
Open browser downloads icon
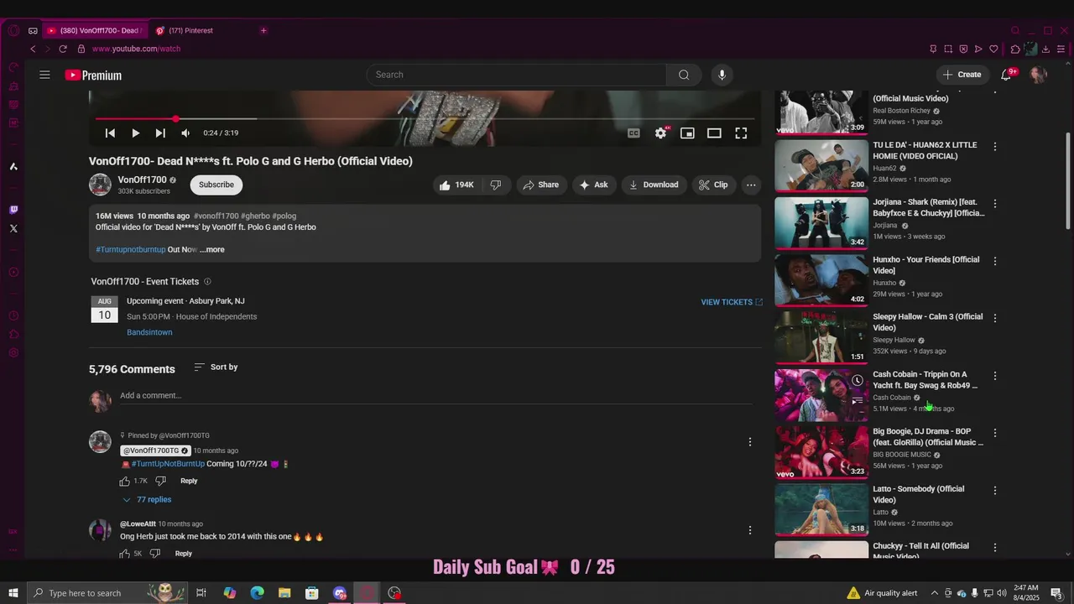pyautogui.click(x=1046, y=49)
